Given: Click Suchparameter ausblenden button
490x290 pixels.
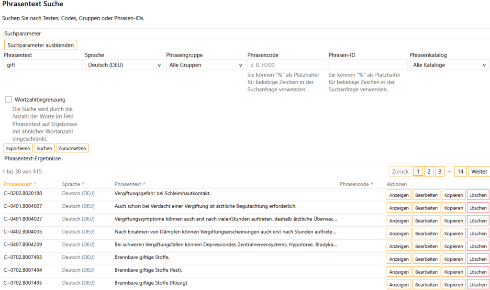Looking at the screenshot, I should click(x=41, y=45).
